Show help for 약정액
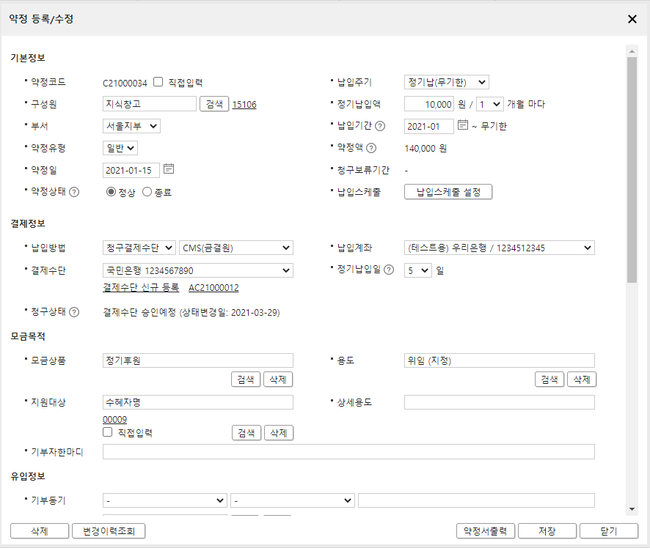 tap(371, 148)
